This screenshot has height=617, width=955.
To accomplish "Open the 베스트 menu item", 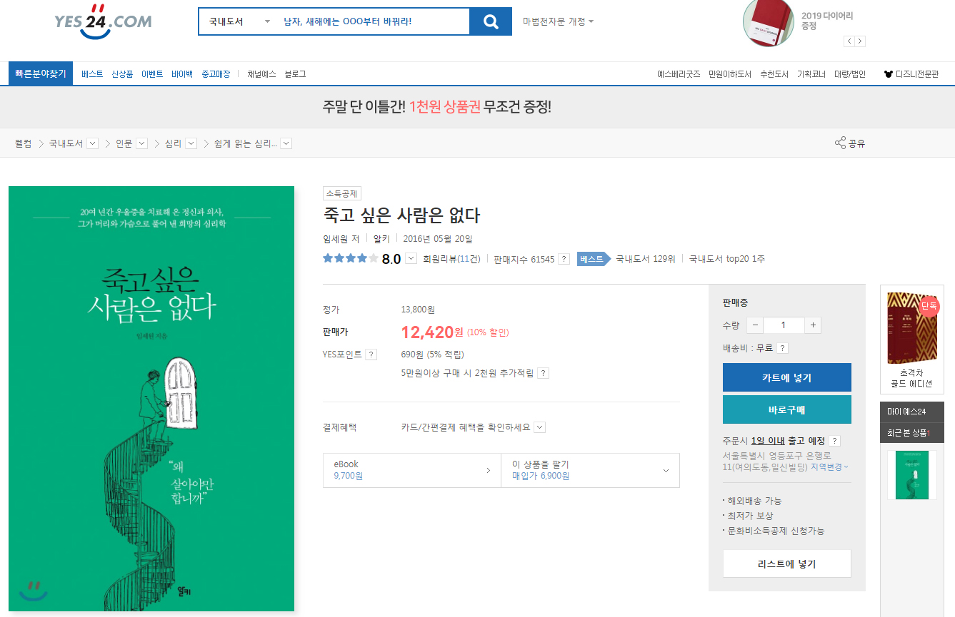I will (x=92, y=74).
